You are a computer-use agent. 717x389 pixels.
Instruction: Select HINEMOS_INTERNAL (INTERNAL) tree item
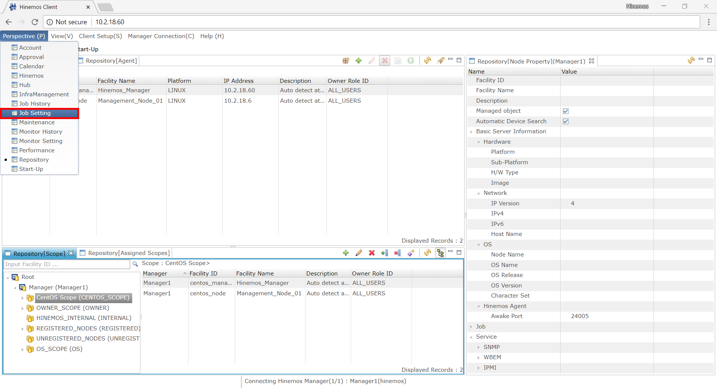tap(84, 318)
